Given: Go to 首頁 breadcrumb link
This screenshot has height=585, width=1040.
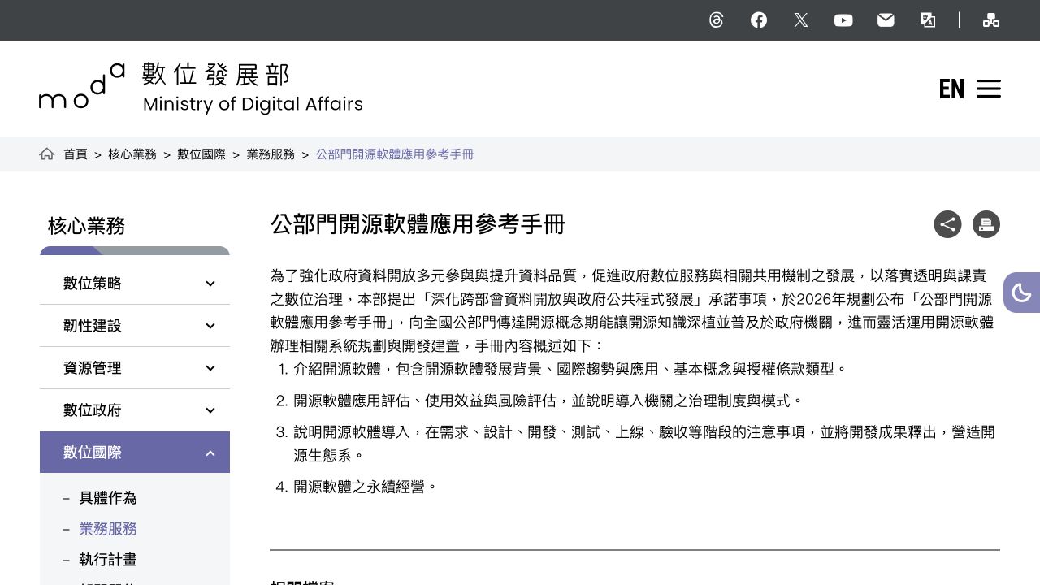Looking at the screenshot, I should tap(76, 154).
